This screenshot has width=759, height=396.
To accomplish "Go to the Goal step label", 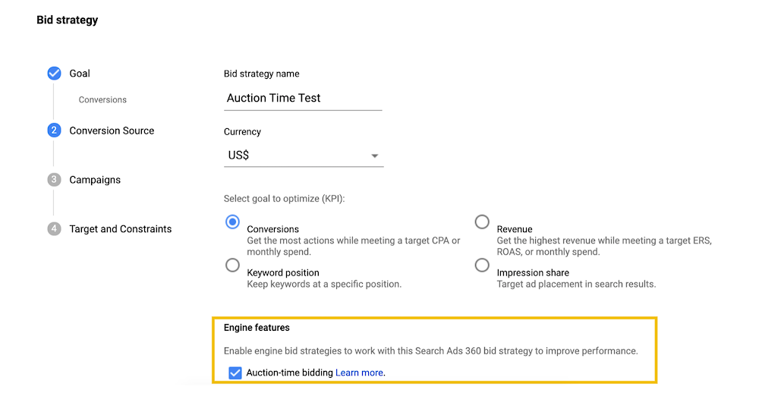I will [x=80, y=74].
